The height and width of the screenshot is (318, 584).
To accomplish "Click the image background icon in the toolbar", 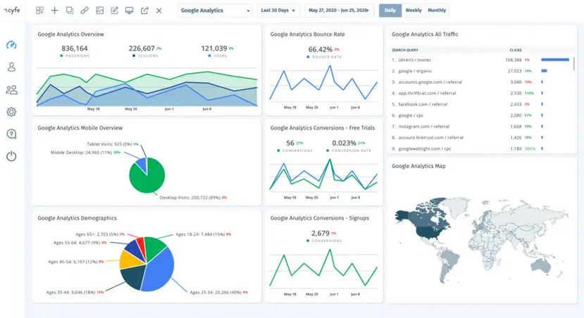I will 99,11.
